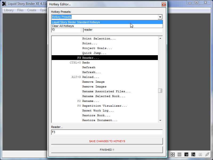
Task: Open the Create menu
Action: tap(32, 10)
